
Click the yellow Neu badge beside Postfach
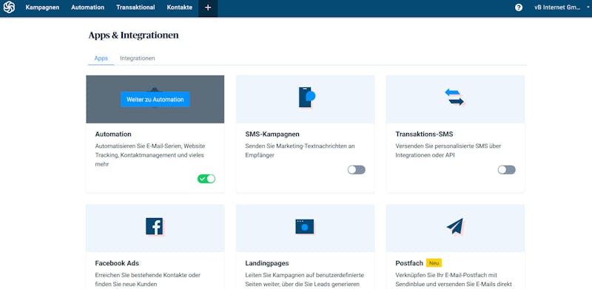(x=434, y=263)
